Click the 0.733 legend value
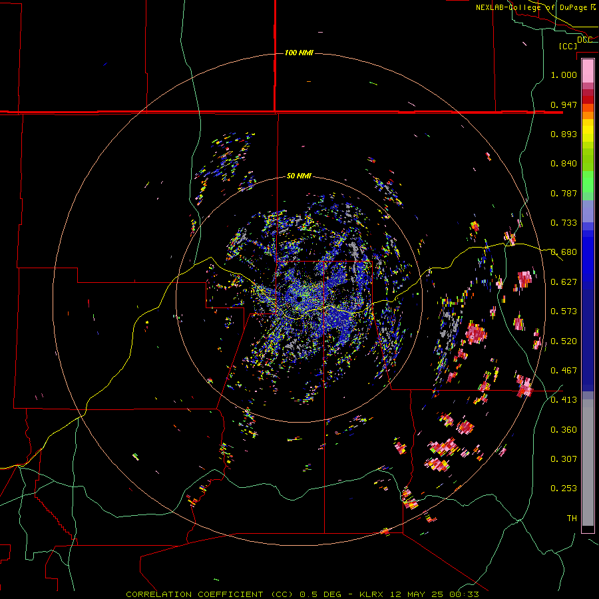The height and width of the screenshot is (599, 599). point(564,222)
